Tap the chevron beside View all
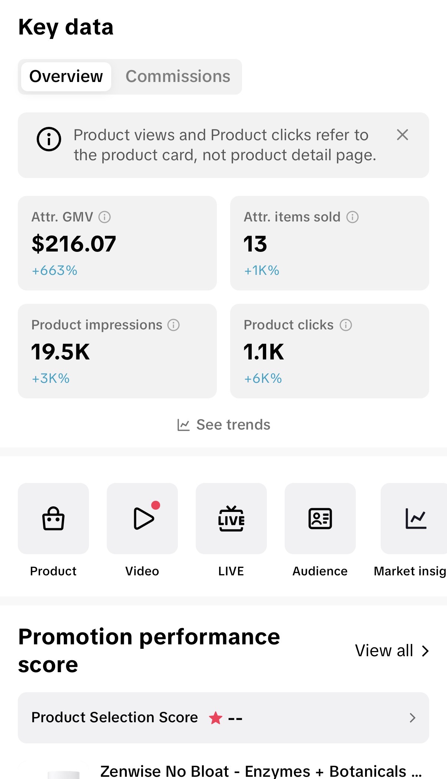Viewport: 447px width, 779px height. click(425, 651)
